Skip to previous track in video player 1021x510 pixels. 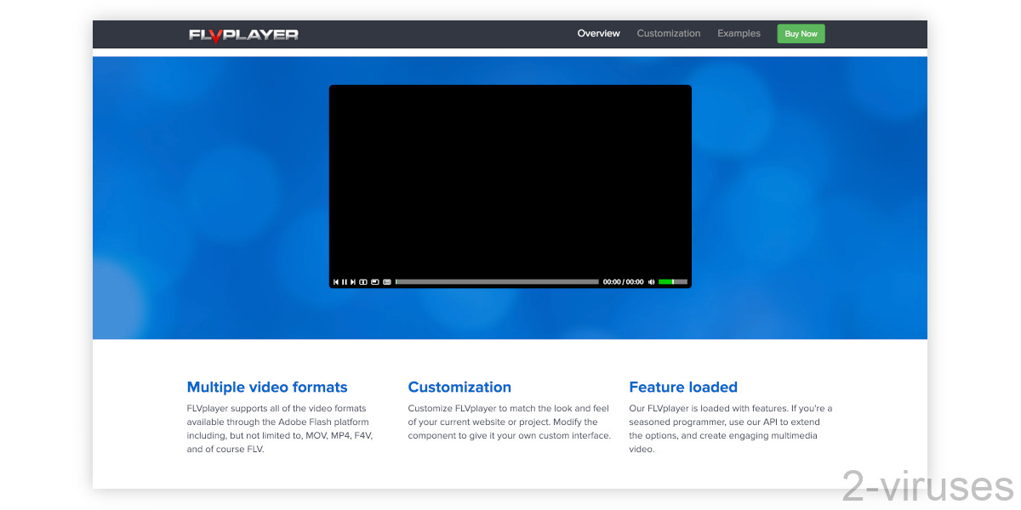pyautogui.click(x=336, y=282)
